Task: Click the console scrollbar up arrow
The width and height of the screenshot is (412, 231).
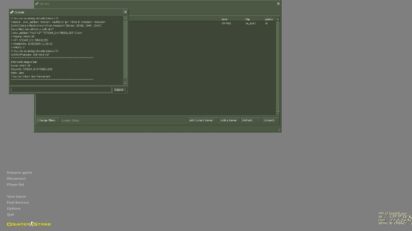Action: pos(125,18)
